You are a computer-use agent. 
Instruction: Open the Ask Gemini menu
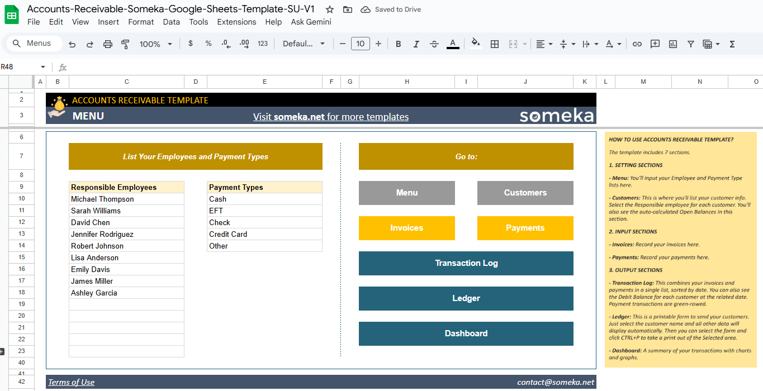coord(311,22)
